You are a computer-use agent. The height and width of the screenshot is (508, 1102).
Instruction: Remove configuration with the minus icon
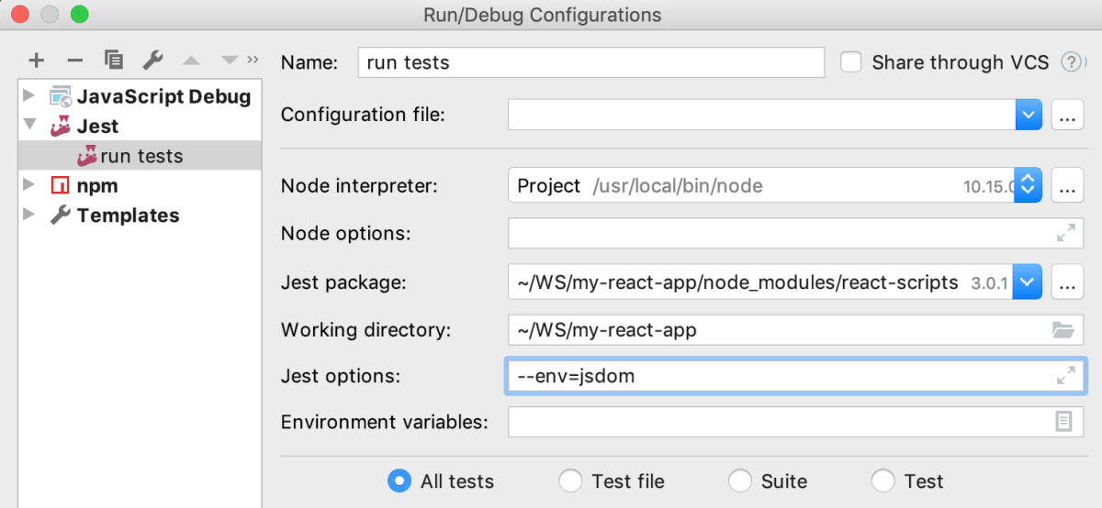pyautogui.click(x=75, y=61)
